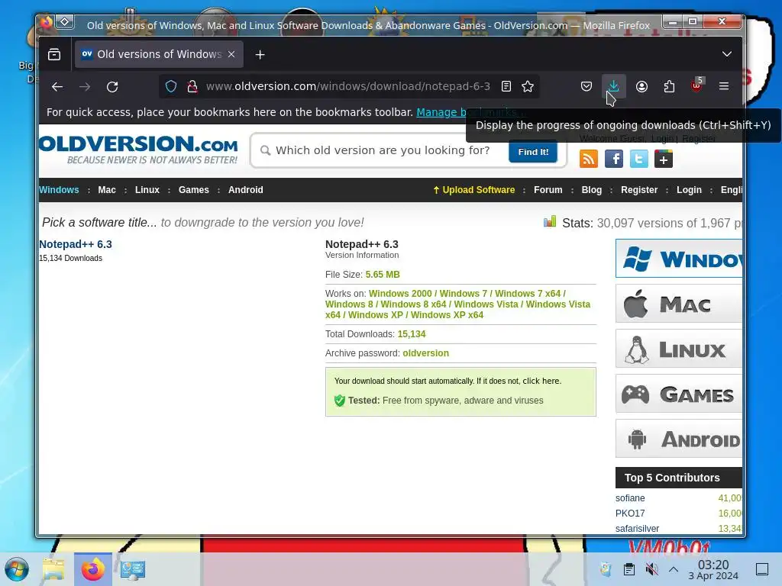This screenshot has width=782, height=586.
Task: Click the Notepad++ 6.3 title link
Action: [x=76, y=244]
